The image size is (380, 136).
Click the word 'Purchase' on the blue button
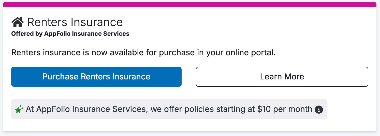pyautogui.click(x=60, y=77)
